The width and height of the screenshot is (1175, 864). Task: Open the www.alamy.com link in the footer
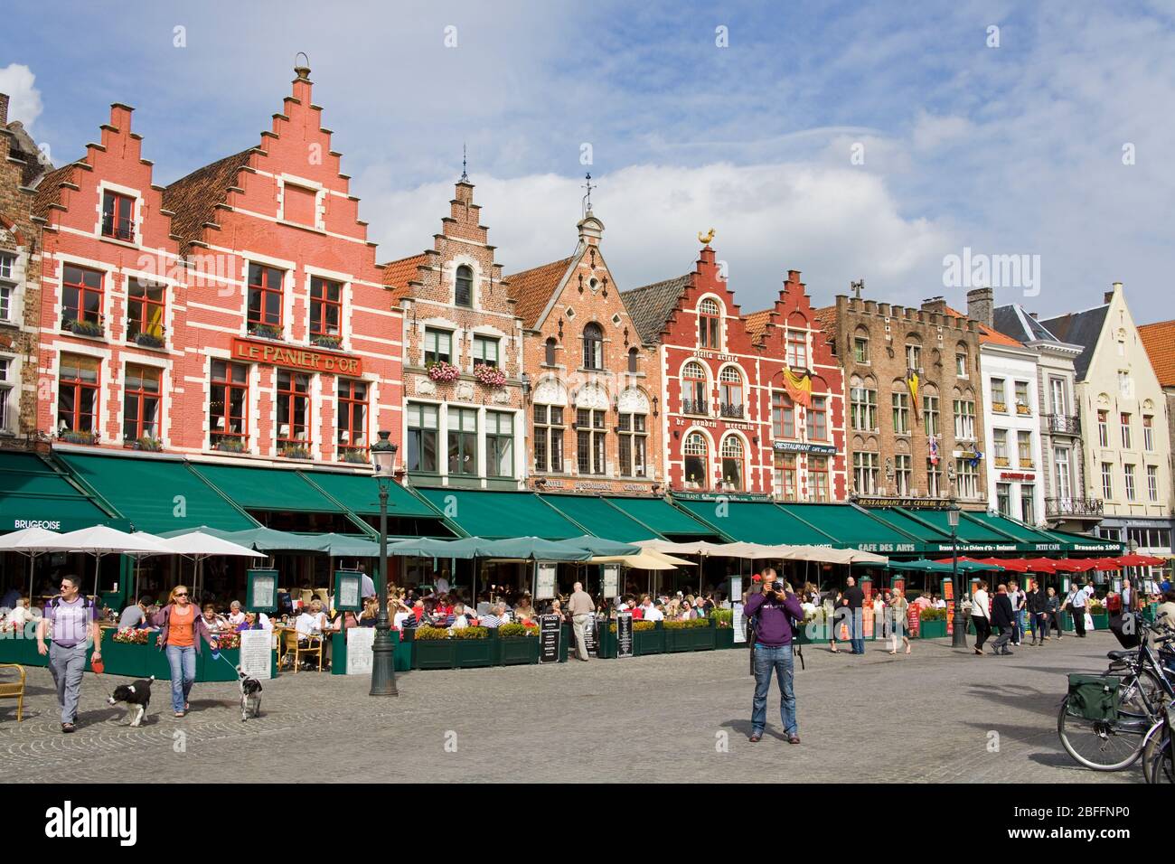(1070, 836)
